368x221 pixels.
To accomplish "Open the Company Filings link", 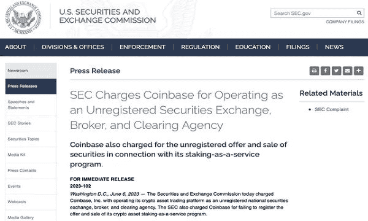I will [x=345, y=22].
